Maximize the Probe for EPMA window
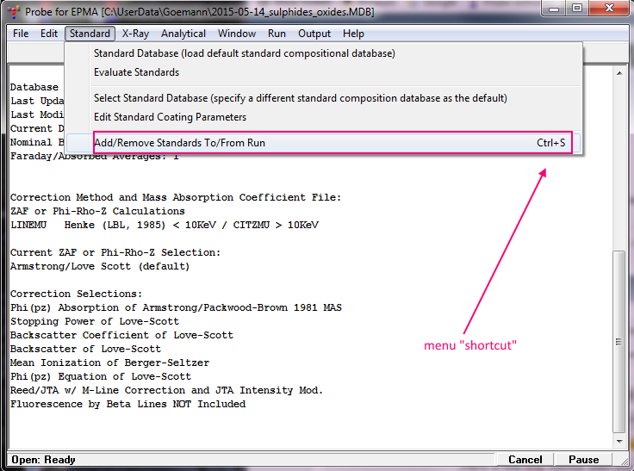This screenshot has width=634, height=471. [x=576, y=9]
